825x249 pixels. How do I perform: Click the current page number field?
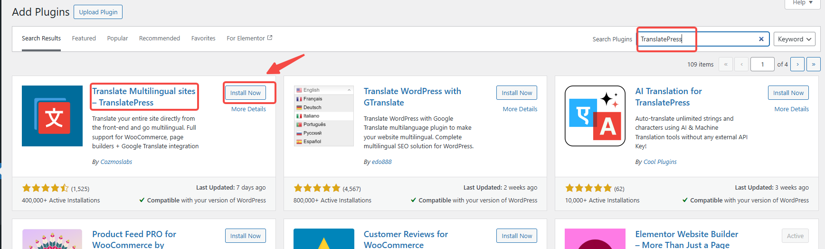pos(762,64)
